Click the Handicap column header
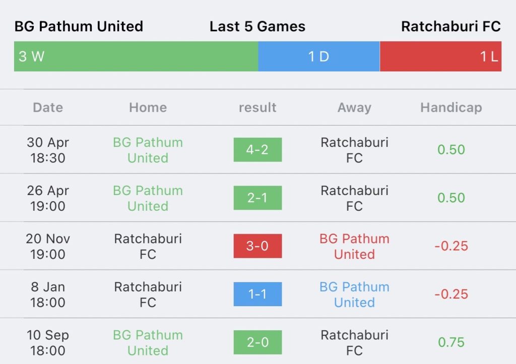 pyautogui.click(x=451, y=108)
